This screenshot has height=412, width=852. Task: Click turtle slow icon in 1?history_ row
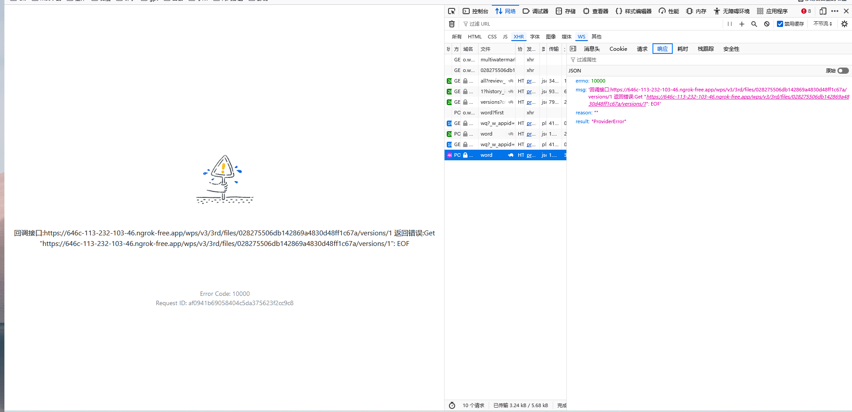coord(511,91)
